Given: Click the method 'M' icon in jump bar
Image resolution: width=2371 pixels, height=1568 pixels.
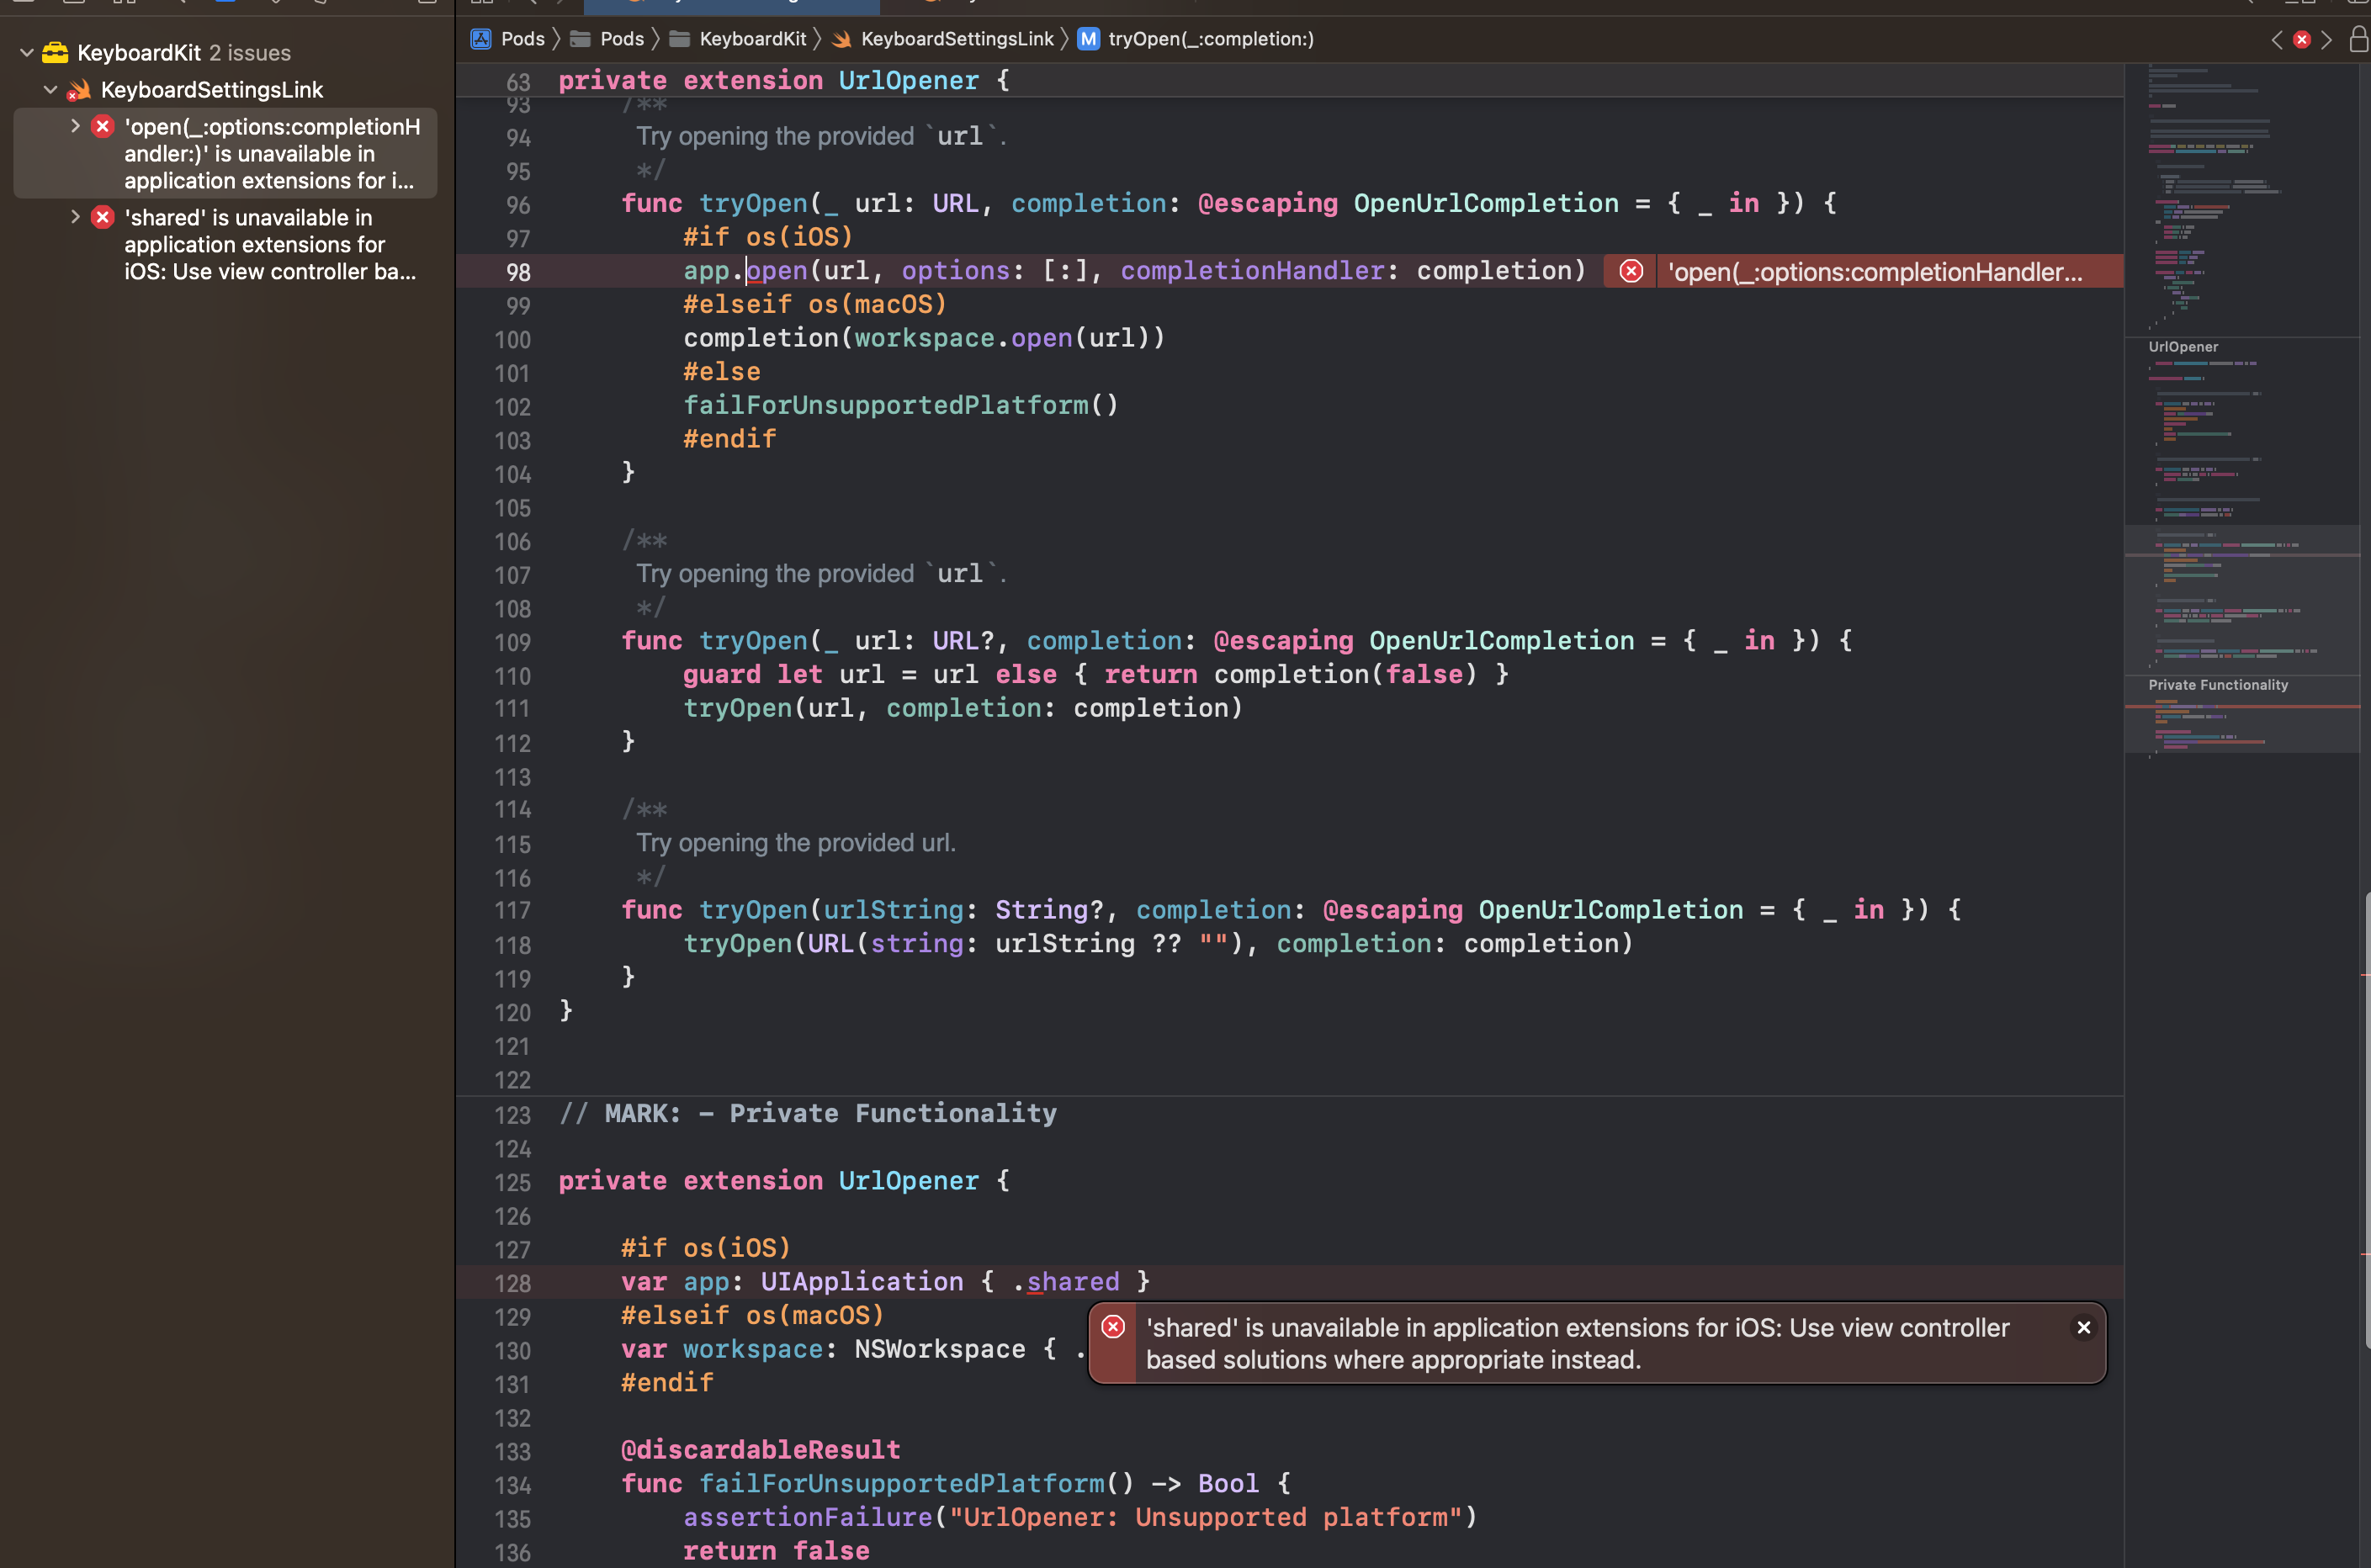Looking at the screenshot, I should [x=1088, y=39].
